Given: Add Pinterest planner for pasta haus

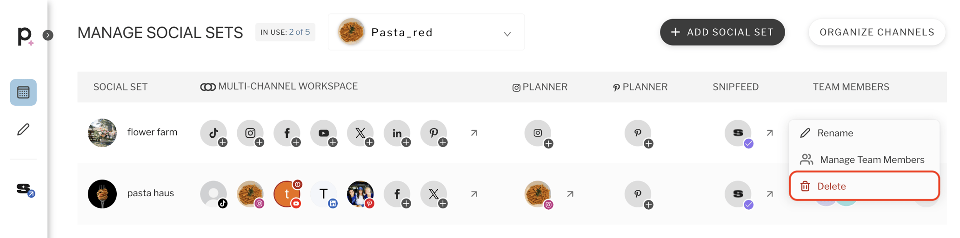Looking at the screenshot, I should click(638, 194).
